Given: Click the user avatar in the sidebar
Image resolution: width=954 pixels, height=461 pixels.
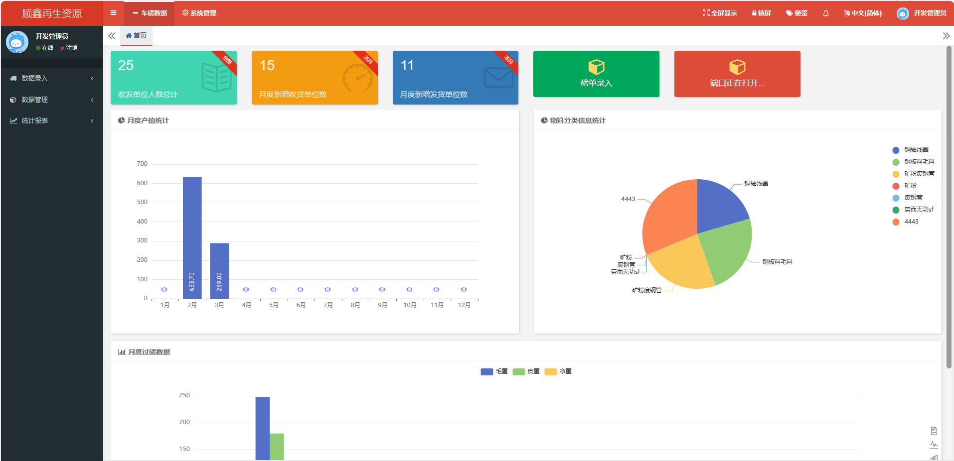Looking at the screenshot, I should [17, 42].
